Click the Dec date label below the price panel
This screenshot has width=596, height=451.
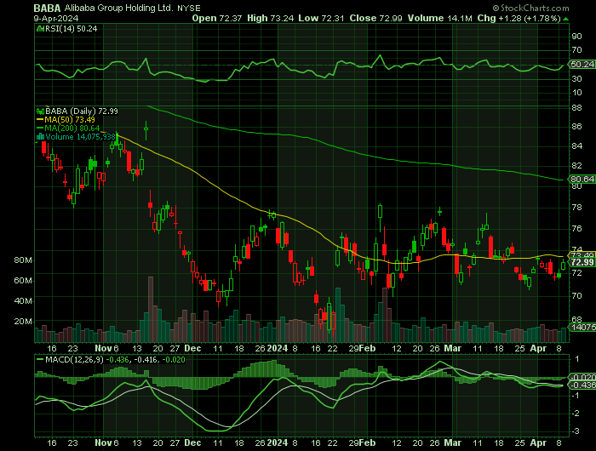tap(192, 348)
